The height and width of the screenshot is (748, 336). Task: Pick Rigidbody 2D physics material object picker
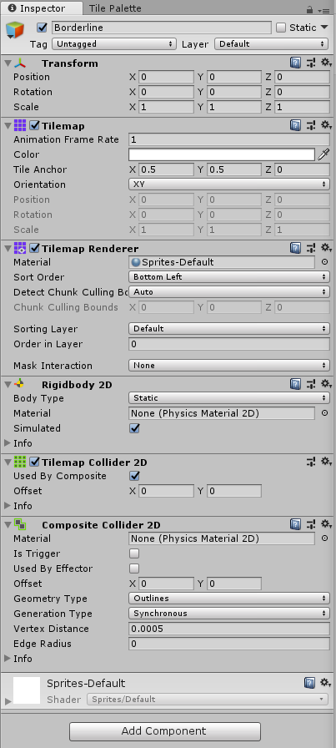(x=324, y=413)
